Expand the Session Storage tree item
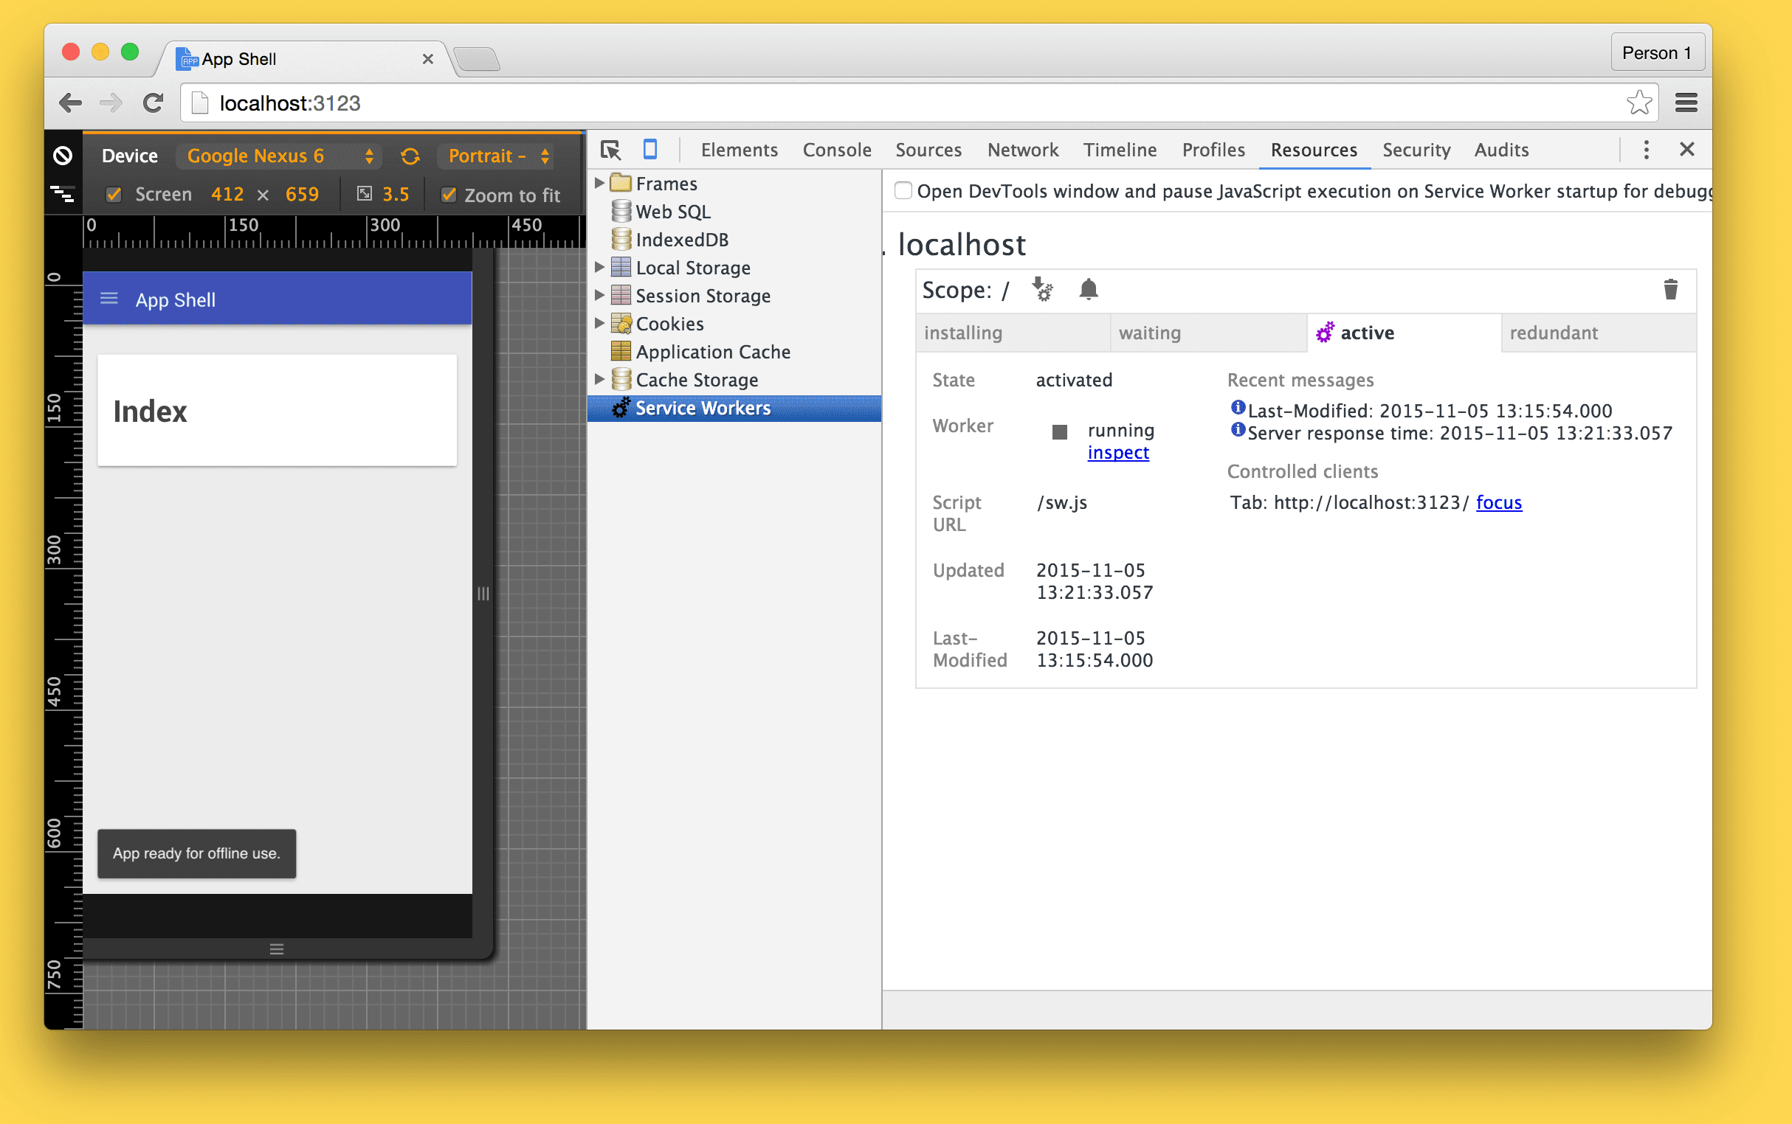 (x=602, y=295)
